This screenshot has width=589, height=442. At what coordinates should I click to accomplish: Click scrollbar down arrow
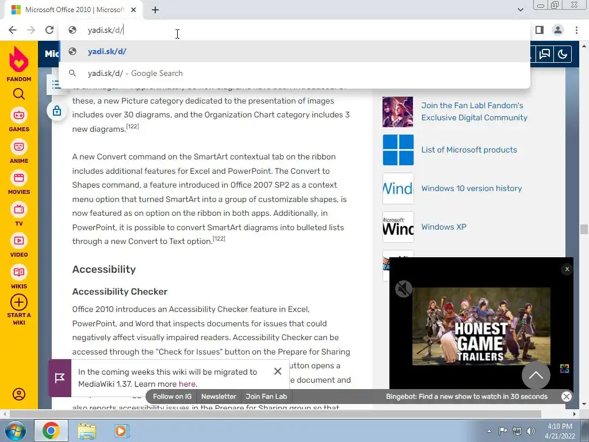[x=584, y=404]
